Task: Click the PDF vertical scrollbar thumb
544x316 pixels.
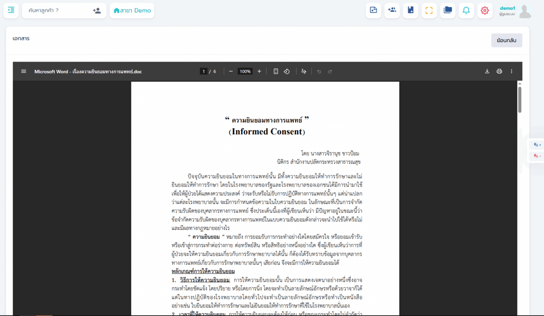Action: (519, 100)
